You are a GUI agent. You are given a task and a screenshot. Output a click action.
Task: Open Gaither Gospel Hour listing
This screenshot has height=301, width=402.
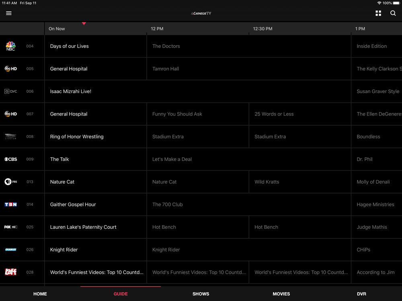pyautogui.click(x=96, y=204)
